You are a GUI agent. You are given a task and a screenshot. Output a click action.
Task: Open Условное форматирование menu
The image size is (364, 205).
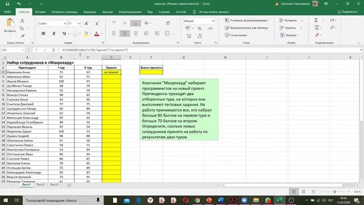tap(247, 20)
